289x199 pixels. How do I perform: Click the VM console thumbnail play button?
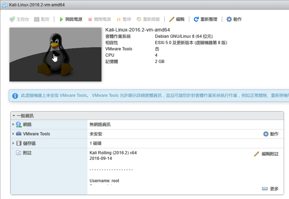coord(56,55)
